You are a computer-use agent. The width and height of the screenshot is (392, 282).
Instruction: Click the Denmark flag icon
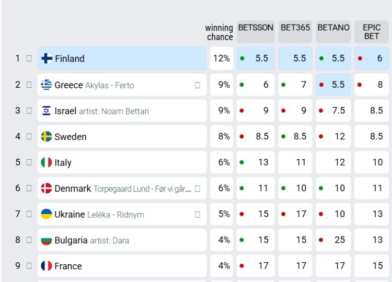pyautogui.click(x=47, y=188)
